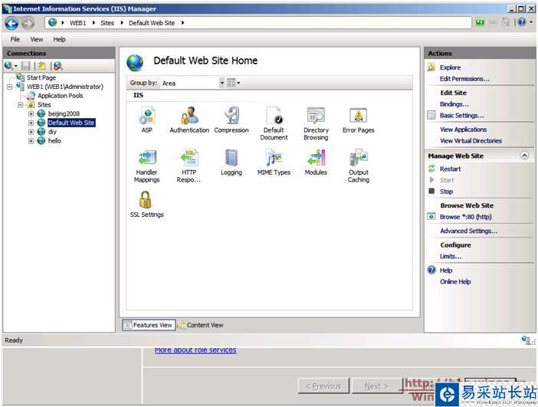
Task: Open the Compression feature
Action: (x=231, y=120)
